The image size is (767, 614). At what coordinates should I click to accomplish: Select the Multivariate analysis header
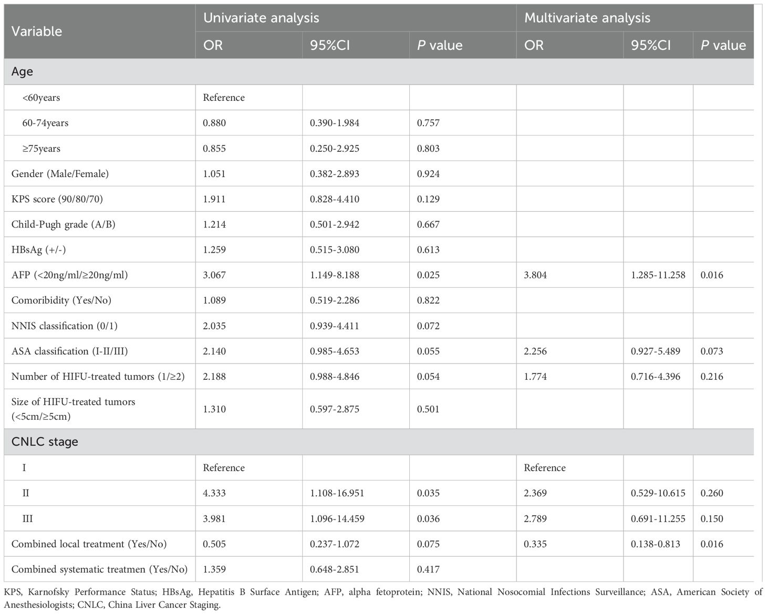[587, 18]
